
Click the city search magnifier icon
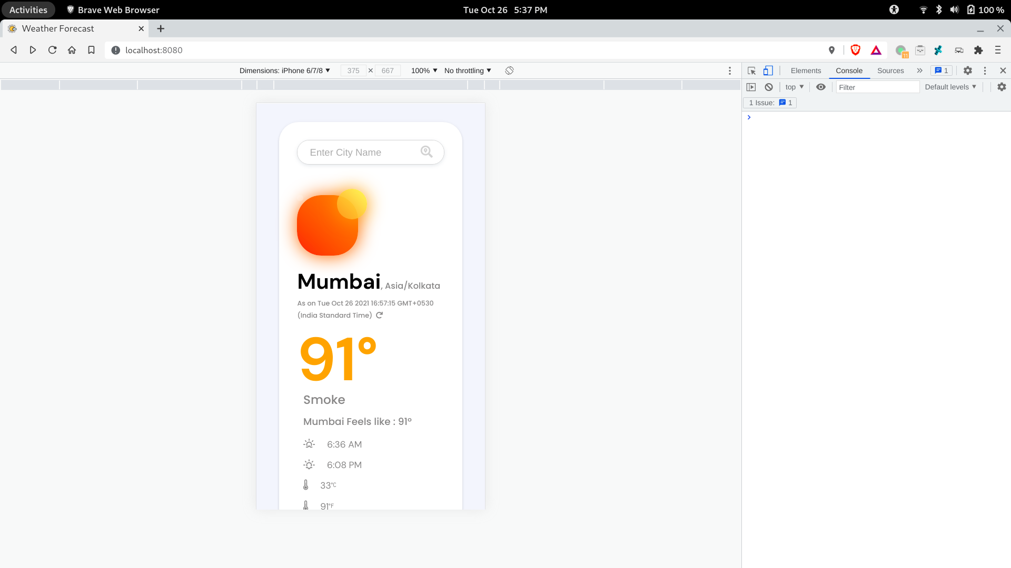pos(427,152)
